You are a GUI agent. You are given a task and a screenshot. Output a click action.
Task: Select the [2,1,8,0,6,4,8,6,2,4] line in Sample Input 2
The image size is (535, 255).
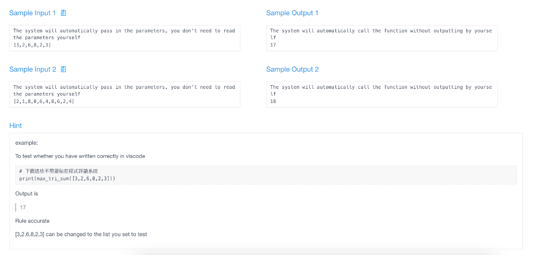(x=44, y=101)
